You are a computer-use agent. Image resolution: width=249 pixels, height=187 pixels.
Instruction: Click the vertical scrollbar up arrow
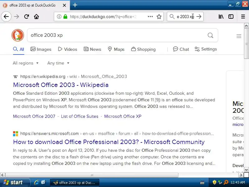click(246, 26)
